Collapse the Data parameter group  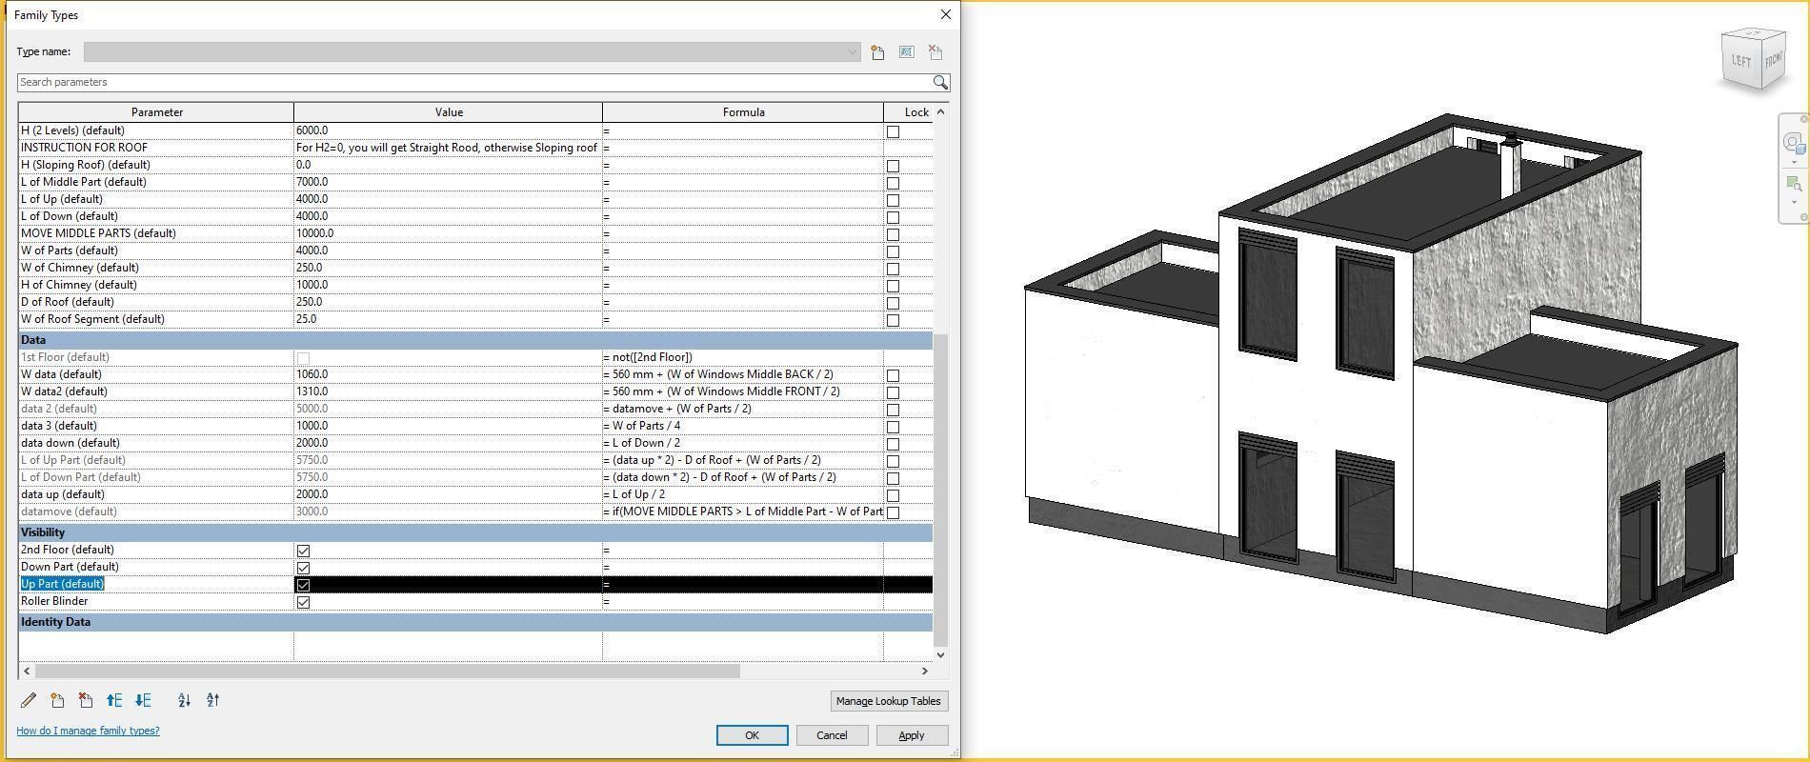point(475,340)
